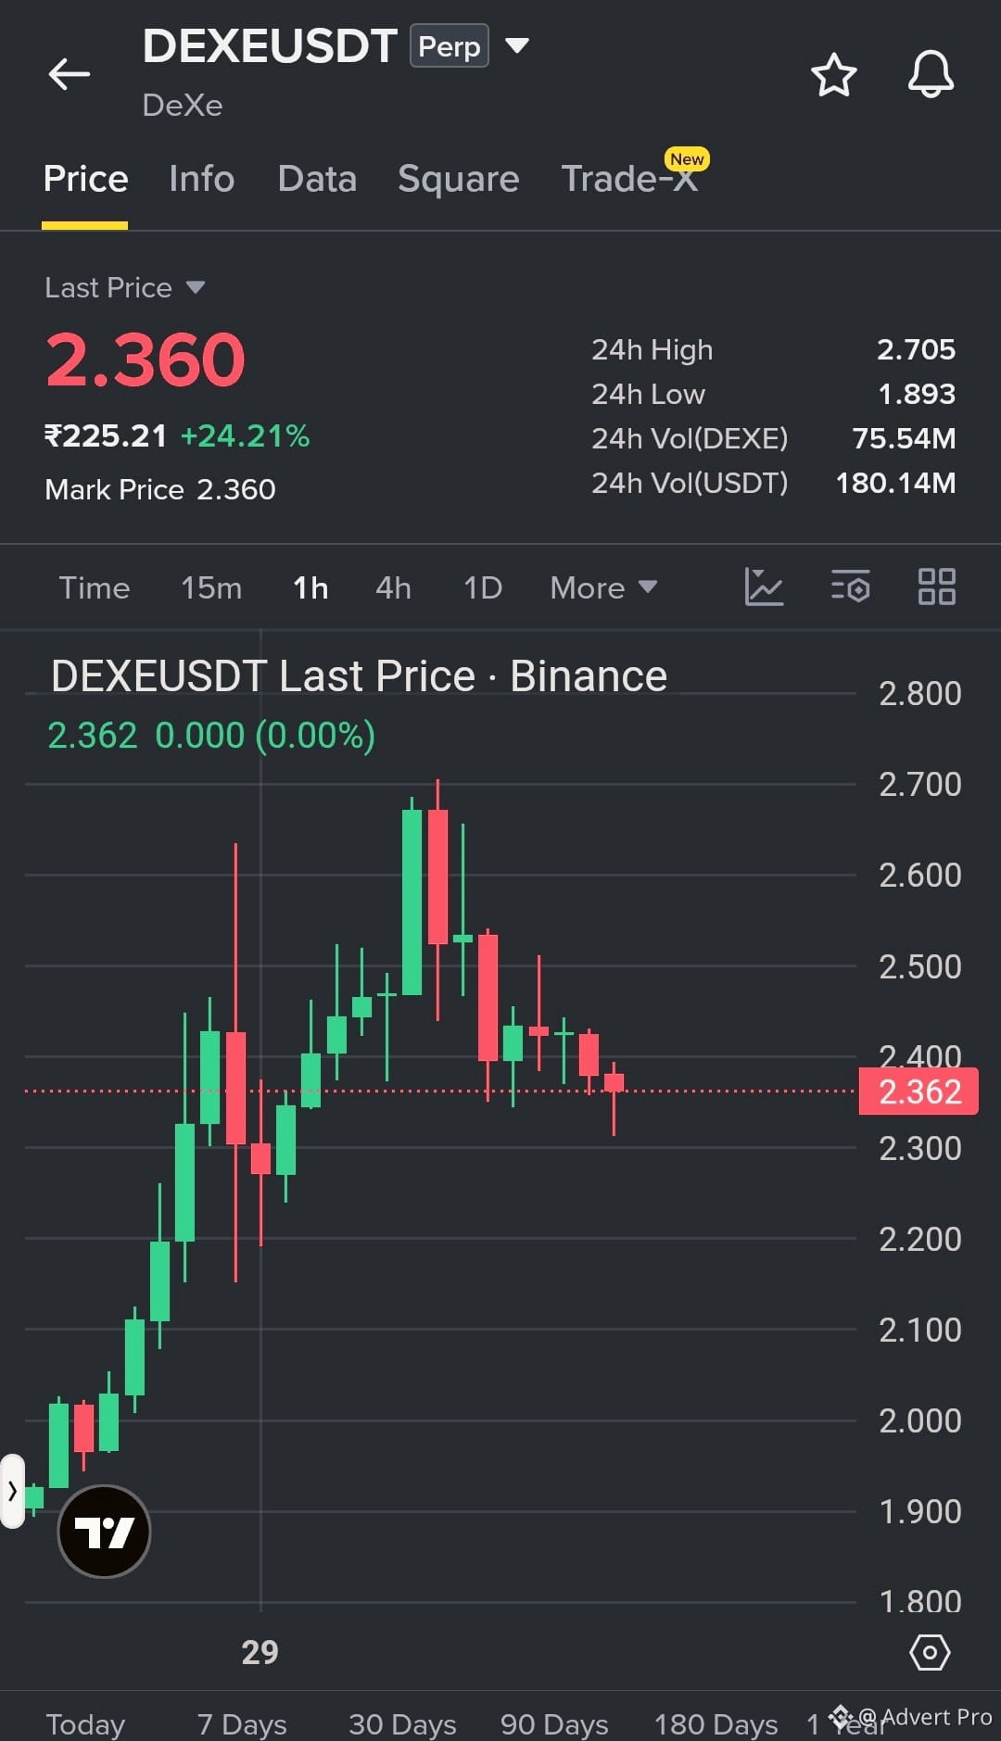Show the 30 Days price range
Viewport: 1001px width, 1741px height.
[x=402, y=1724]
